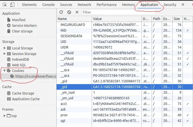This screenshot has height=127, width=193.
Task: Collapse the Cookies tree arrow
Action: [x=5, y=71]
